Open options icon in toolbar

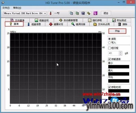[89, 13]
